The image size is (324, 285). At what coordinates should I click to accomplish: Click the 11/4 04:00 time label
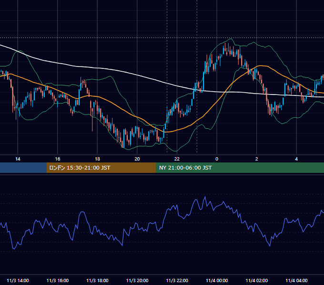click(x=296, y=280)
